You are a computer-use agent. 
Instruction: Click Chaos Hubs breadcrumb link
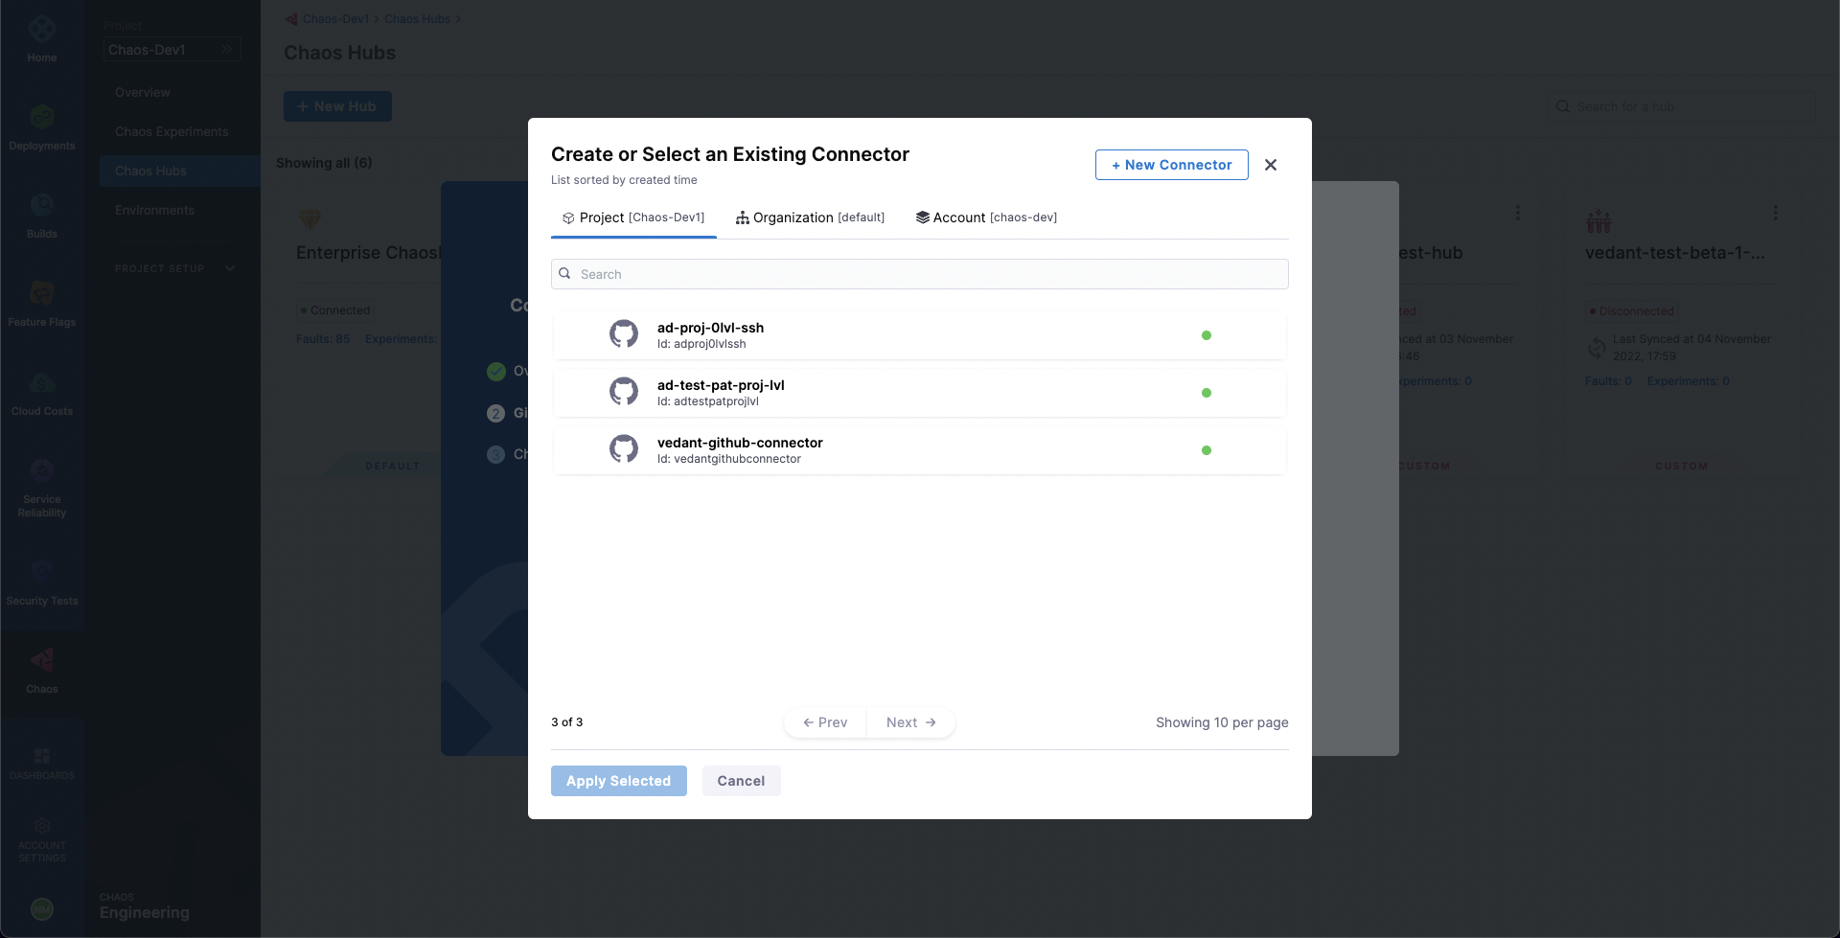tap(417, 19)
